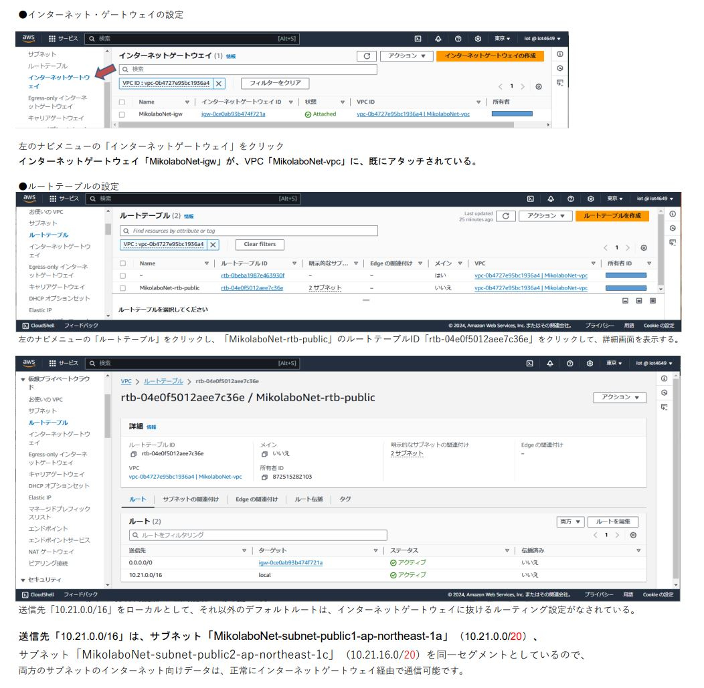Click CloudShell in route table detail footer
The image size is (704, 688).
38,594
